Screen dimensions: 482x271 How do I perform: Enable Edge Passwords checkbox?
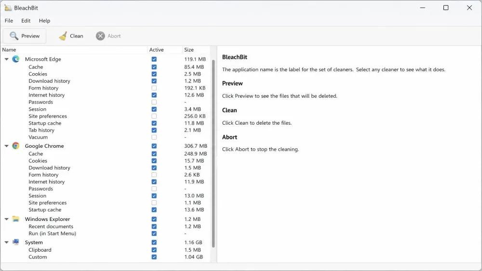154,102
